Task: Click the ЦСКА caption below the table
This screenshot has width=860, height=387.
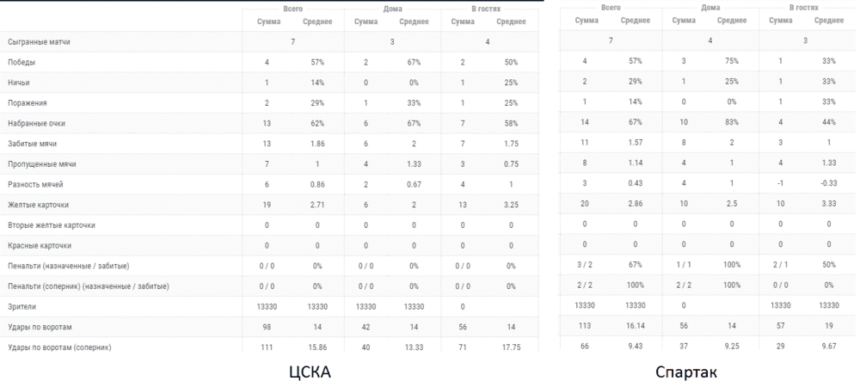Action: [x=309, y=372]
